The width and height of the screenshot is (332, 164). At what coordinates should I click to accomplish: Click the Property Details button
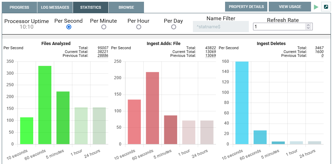pos(246,7)
